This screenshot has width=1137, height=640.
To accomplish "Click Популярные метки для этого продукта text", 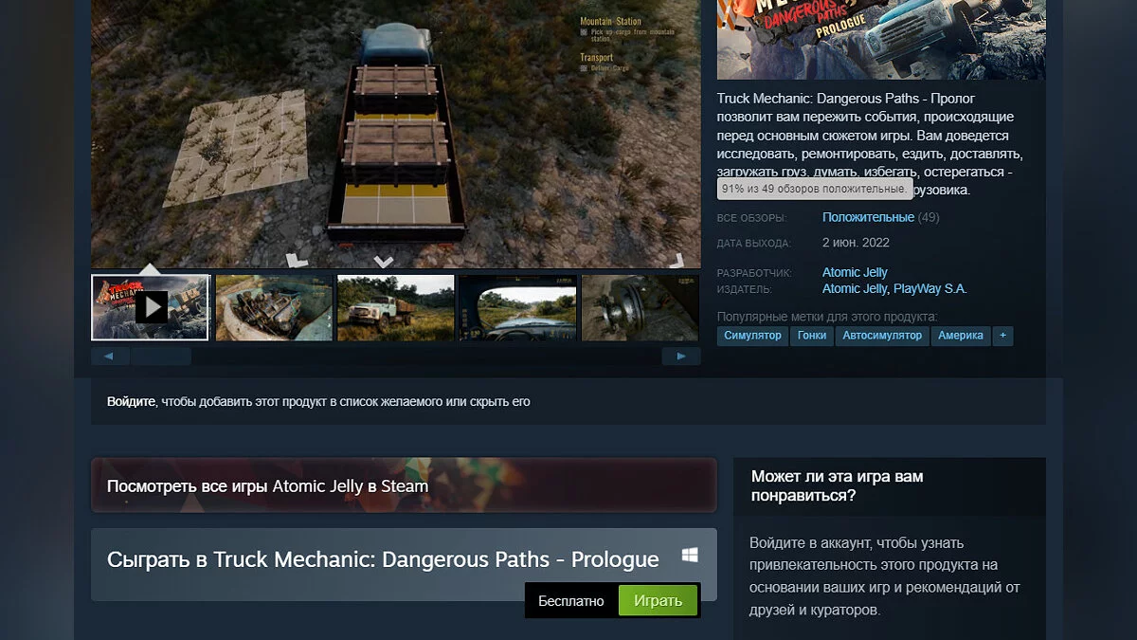I will [x=827, y=316].
